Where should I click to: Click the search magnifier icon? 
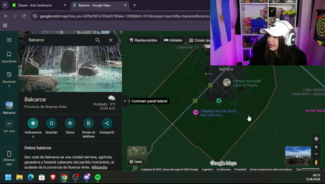coord(98,40)
